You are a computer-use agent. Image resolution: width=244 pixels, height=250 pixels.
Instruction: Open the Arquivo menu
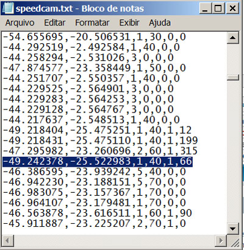click(x=20, y=23)
